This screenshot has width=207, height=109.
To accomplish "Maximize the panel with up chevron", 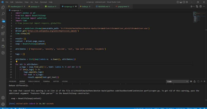I will [201, 81].
